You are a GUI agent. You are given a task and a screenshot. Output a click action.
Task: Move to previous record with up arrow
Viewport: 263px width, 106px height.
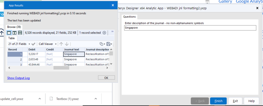coord(61,44)
